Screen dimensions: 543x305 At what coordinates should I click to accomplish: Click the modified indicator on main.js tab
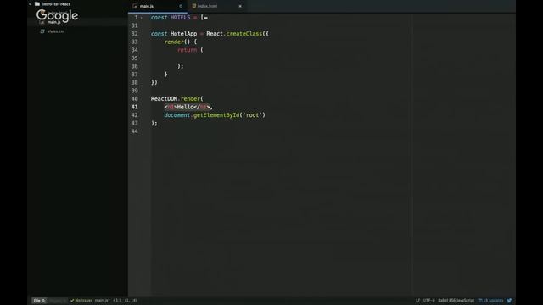click(x=181, y=6)
